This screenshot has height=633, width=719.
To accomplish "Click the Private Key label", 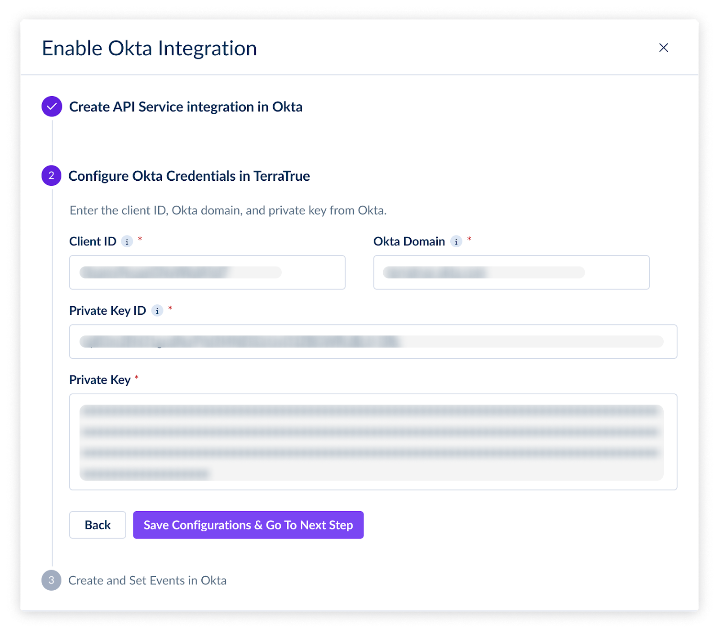I will pyautogui.click(x=100, y=380).
